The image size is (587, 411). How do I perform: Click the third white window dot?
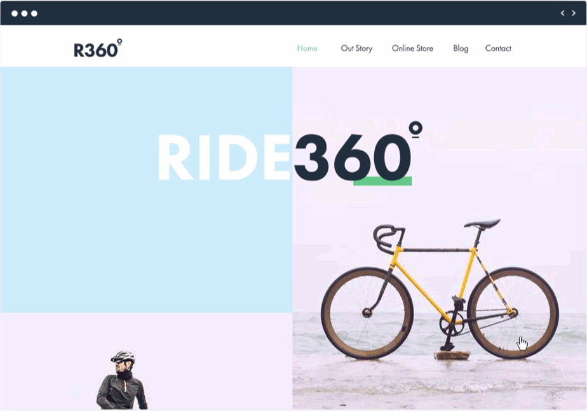pyautogui.click(x=34, y=13)
